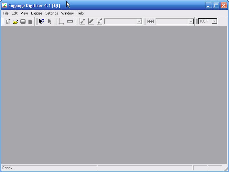The width and height of the screenshot is (229, 172).
Task: Choose the Select arrow tool
Action: click(49, 22)
